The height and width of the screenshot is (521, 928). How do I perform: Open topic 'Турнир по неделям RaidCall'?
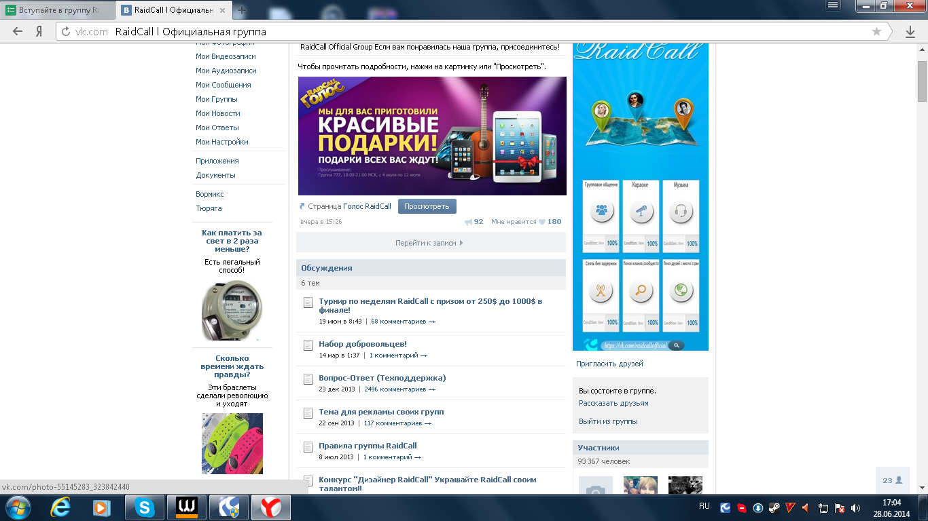(x=431, y=305)
